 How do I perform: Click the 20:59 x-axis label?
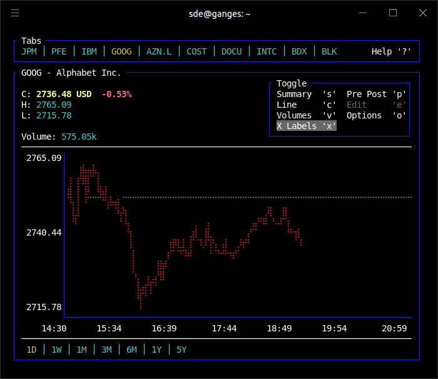pos(394,328)
